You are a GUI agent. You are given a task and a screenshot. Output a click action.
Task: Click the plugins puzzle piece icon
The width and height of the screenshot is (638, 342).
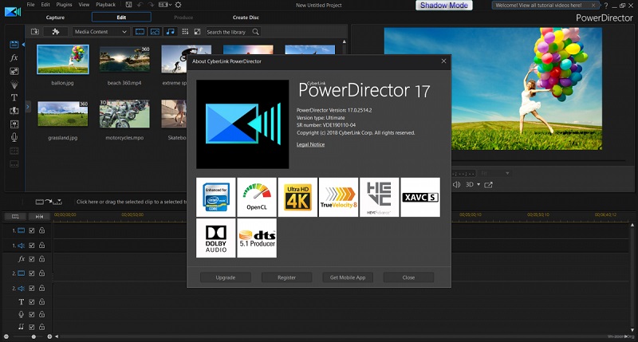(56, 31)
